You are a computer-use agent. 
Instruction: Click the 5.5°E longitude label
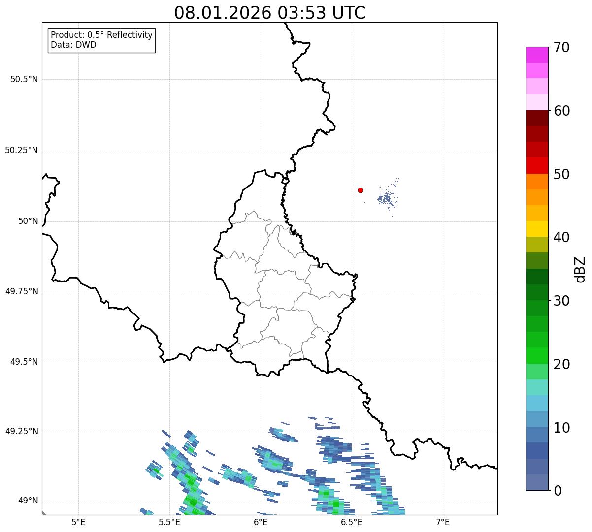(x=169, y=522)
